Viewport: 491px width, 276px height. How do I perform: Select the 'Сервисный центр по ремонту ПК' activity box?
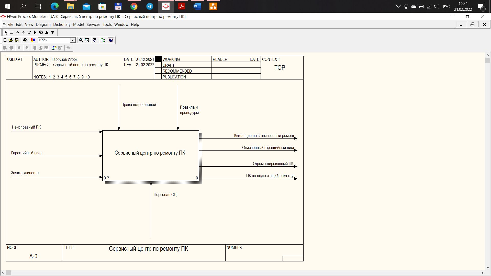pos(151,156)
